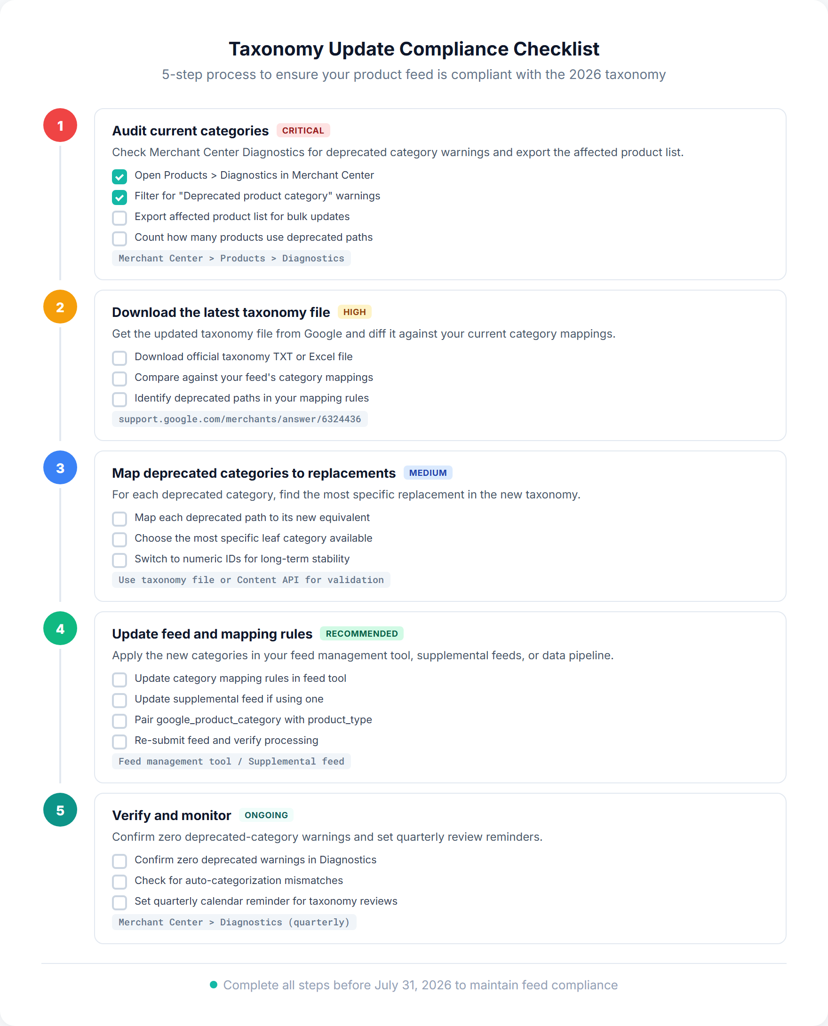The image size is (828, 1026).
Task: Click the green step 4 number circle
Action: 60,629
